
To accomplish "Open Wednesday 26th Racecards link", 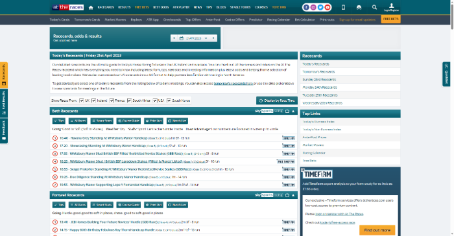I will pyautogui.click(x=322, y=103).
